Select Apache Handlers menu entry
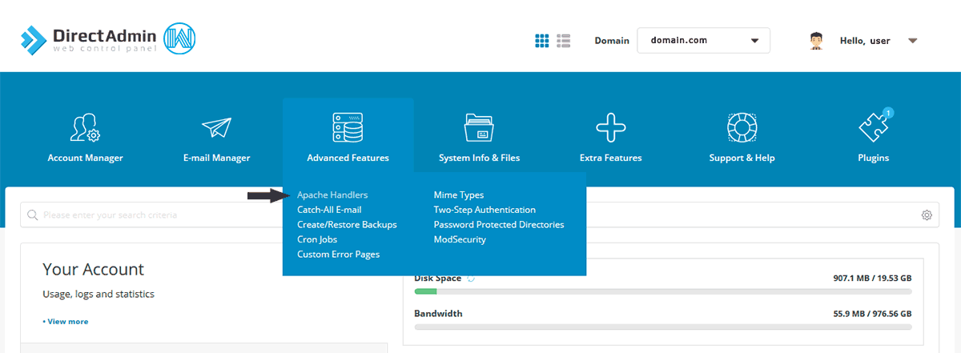The width and height of the screenshot is (961, 353). (x=332, y=195)
